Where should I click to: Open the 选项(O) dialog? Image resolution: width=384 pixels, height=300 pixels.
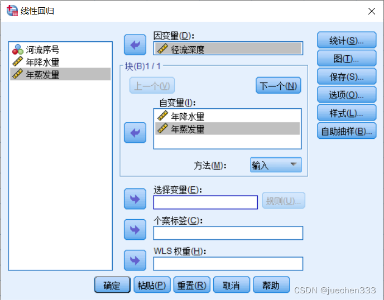click(x=347, y=94)
